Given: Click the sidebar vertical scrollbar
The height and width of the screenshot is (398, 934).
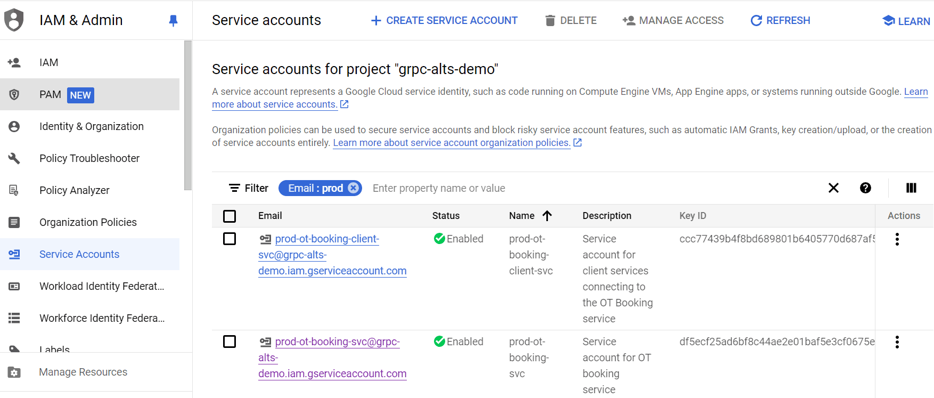Looking at the screenshot, I should [187, 115].
